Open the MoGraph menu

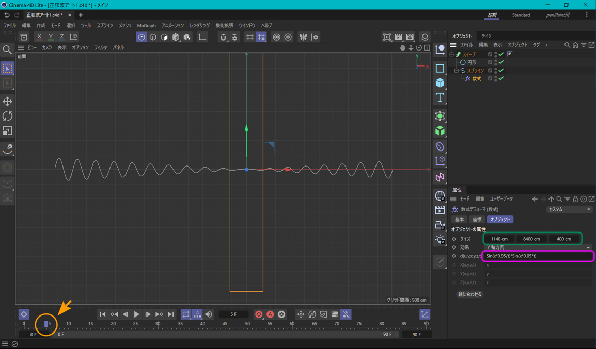(x=146, y=25)
